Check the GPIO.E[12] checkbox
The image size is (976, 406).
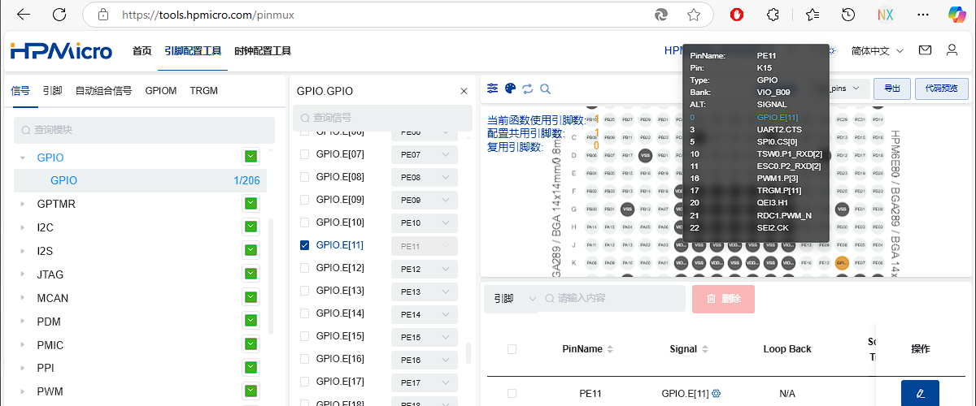305,268
